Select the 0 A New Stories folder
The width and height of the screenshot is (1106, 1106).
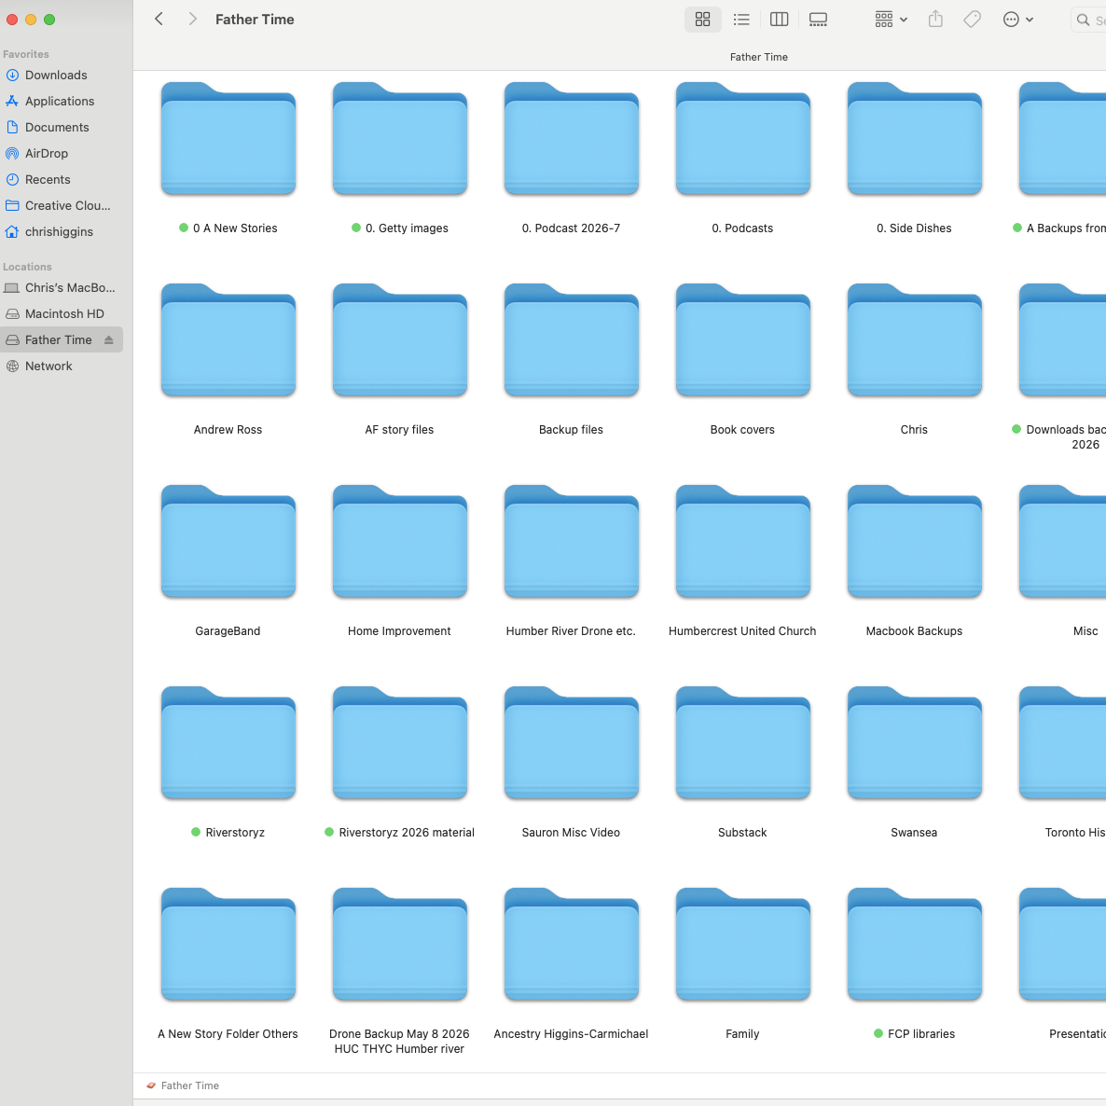pyautogui.click(x=228, y=138)
